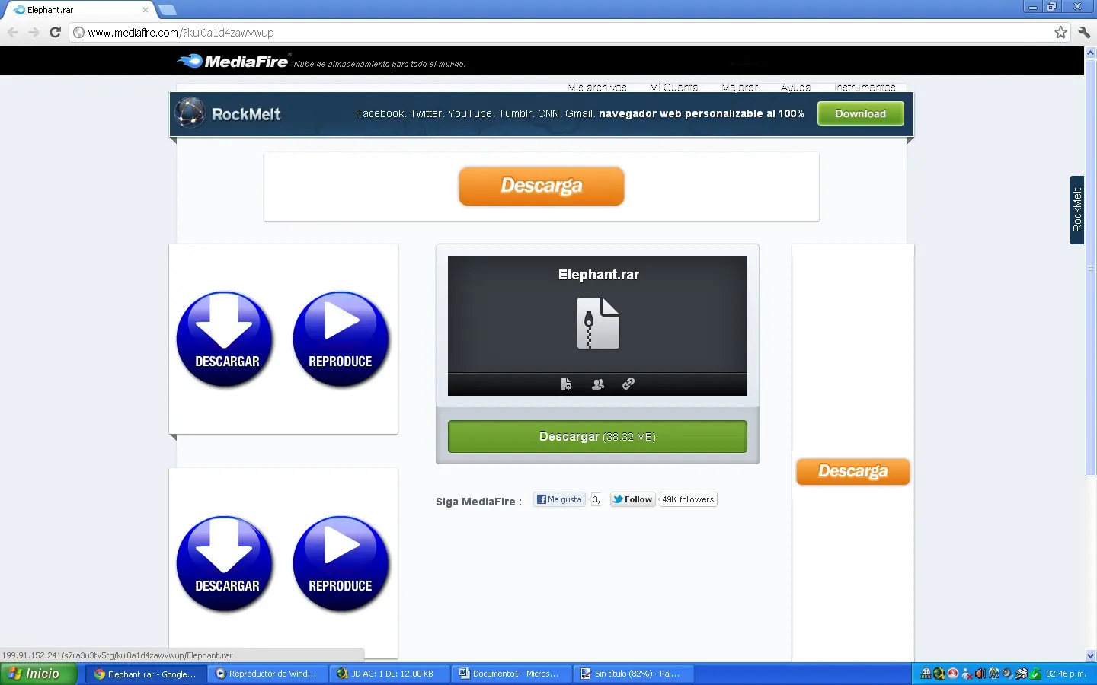Screen dimensions: 1097x685
Task: Click the Windows Inicio start button
Action: tap(38, 674)
